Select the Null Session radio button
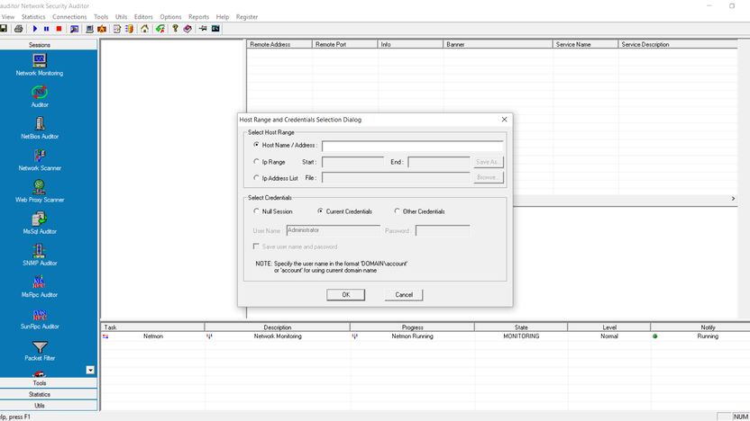750x421 pixels. point(256,211)
